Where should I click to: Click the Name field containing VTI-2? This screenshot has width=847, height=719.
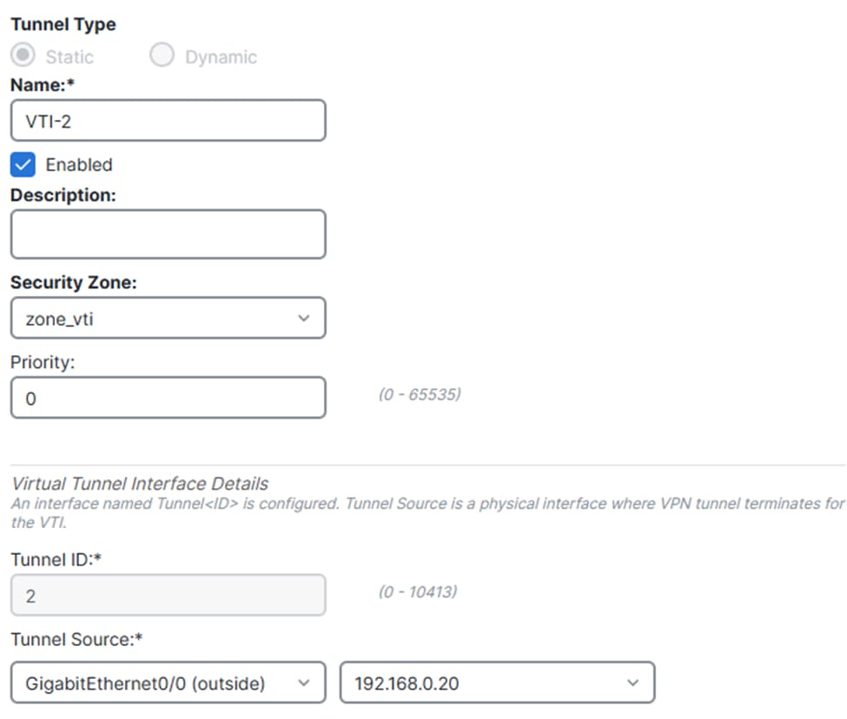[x=168, y=121]
